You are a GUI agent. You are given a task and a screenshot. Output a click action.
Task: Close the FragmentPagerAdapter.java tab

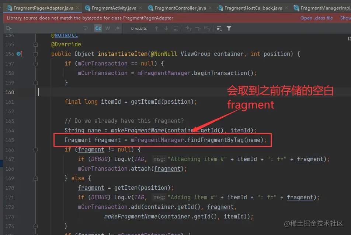77,8
